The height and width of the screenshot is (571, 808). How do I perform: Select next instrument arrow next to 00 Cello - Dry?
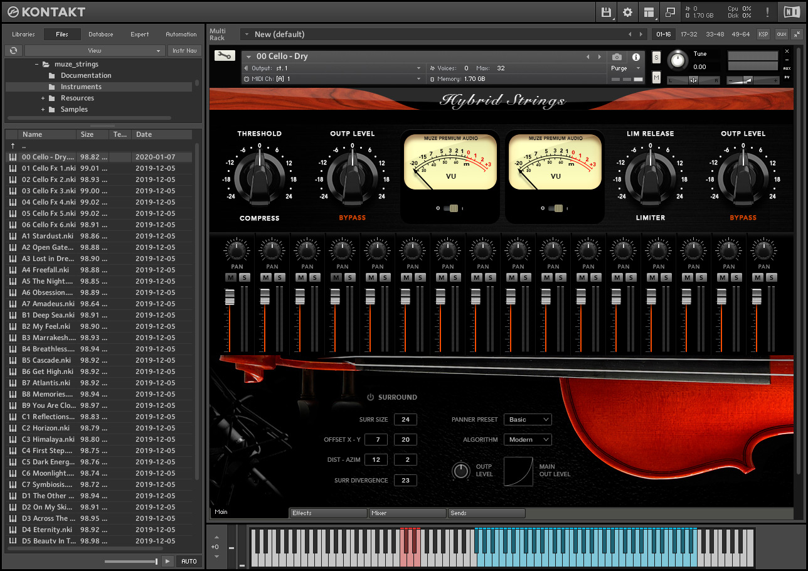[x=600, y=56]
